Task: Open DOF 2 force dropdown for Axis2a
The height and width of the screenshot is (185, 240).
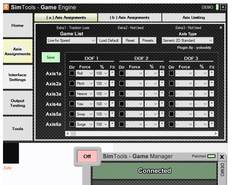Action: (x=134, y=83)
